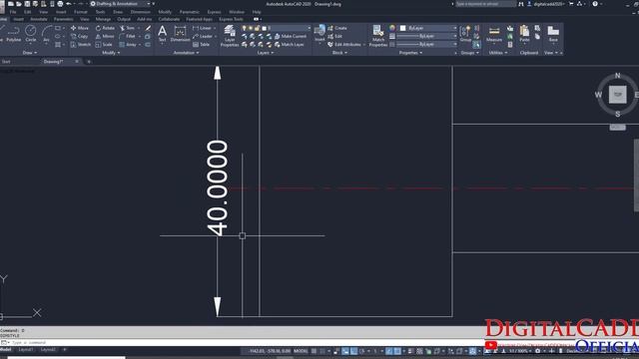
Task: Open the color ByLayer dropdown
Action: click(x=428, y=28)
